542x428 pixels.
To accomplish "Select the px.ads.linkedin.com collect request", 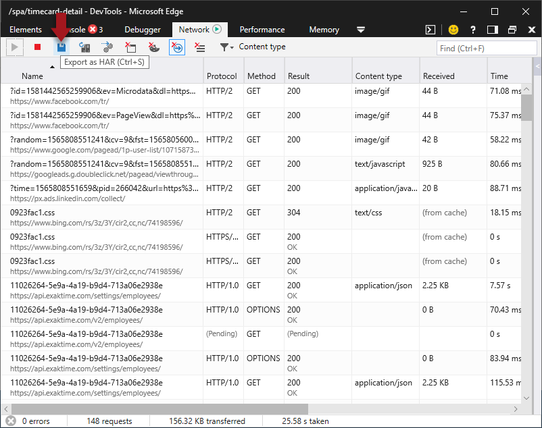I will (261, 193).
